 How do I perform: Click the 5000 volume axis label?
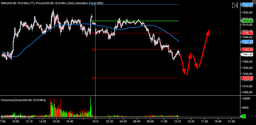246,108
